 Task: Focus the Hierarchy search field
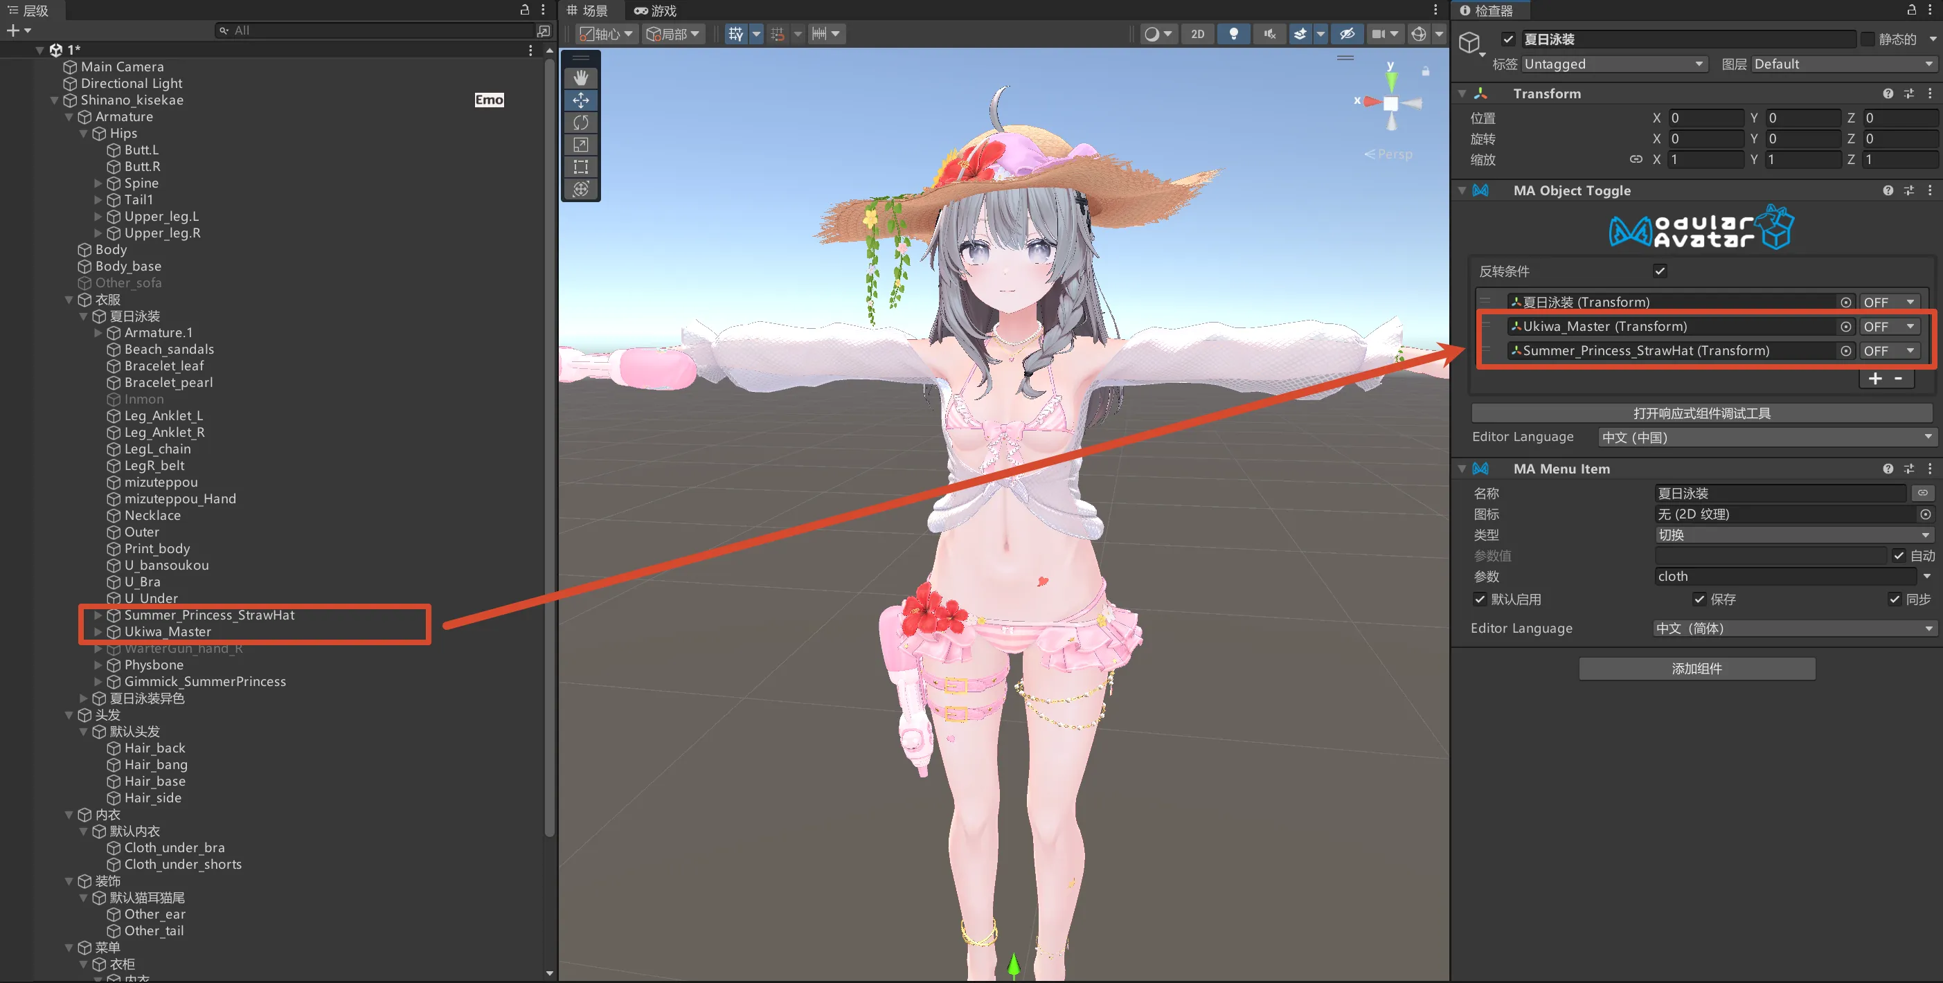pos(375,30)
